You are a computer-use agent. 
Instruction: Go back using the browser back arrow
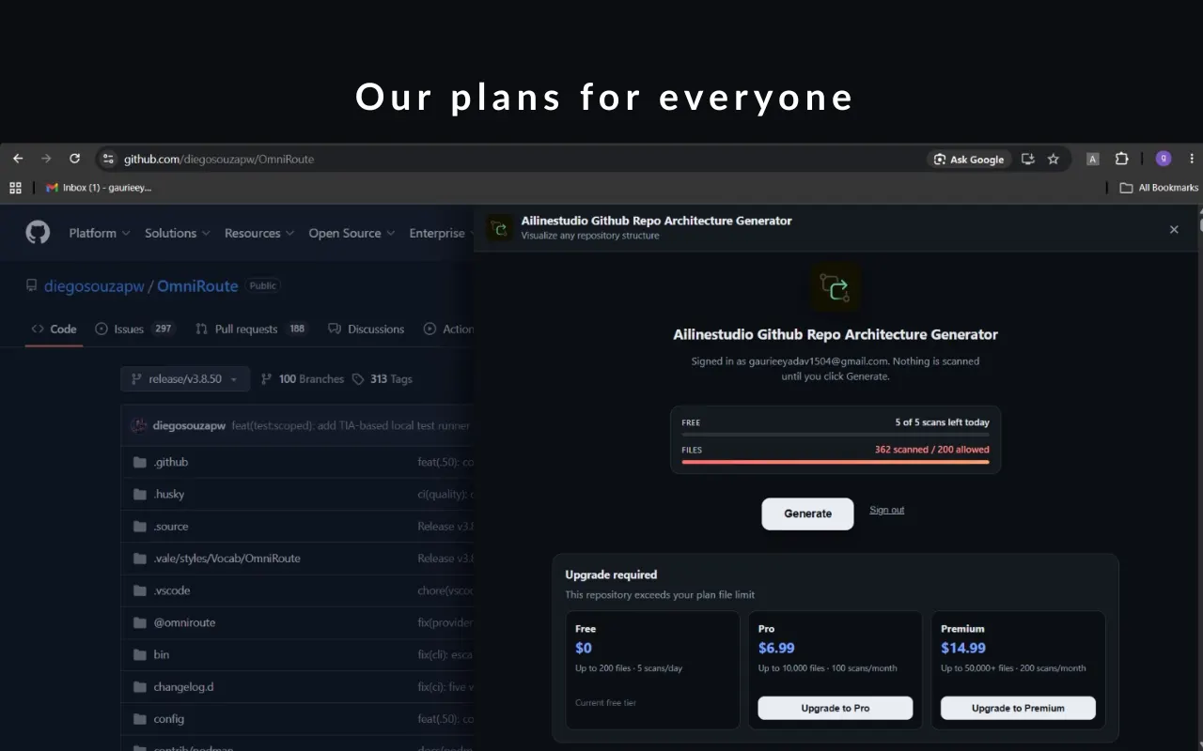tap(18, 159)
